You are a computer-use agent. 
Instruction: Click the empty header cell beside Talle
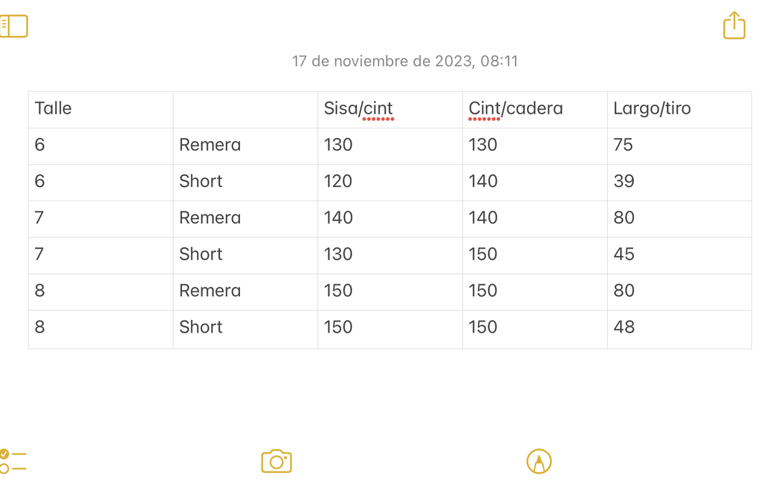tap(245, 110)
